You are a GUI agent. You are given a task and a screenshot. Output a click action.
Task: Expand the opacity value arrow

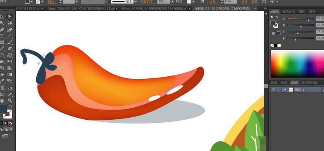click(172, 2)
